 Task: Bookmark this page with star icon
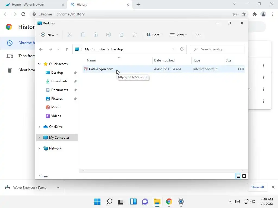click(244, 14)
